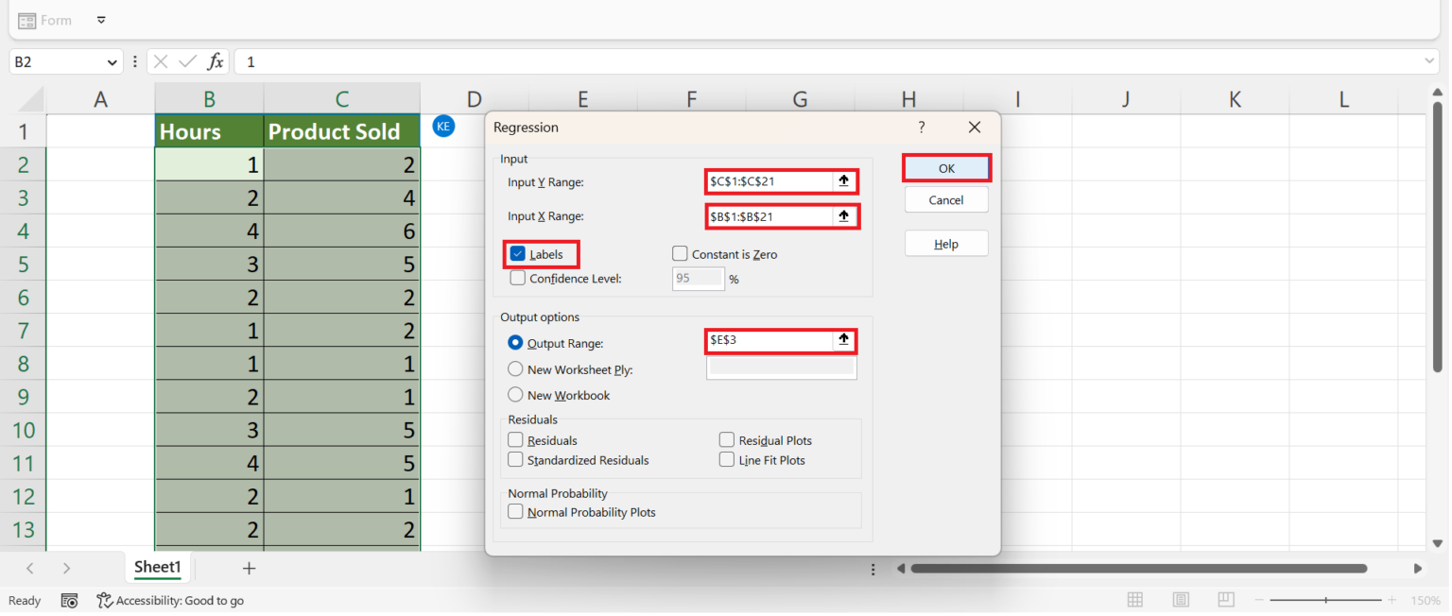Click OK to run the regression
Screen dimensions: 1452x616
[946, 167]
